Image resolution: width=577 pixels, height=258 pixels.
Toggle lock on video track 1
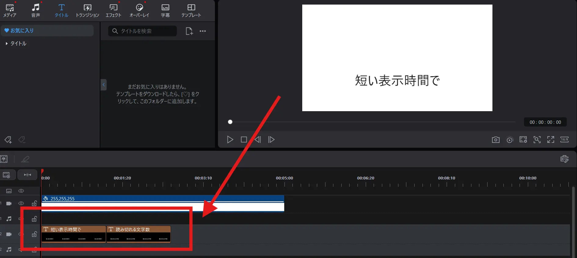coord(34,203)
